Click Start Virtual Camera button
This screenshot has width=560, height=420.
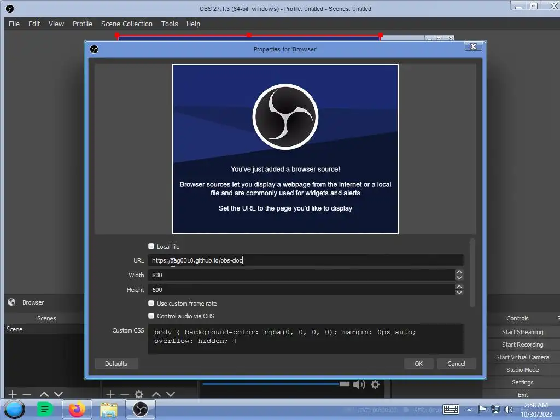(x=522, y=357)
